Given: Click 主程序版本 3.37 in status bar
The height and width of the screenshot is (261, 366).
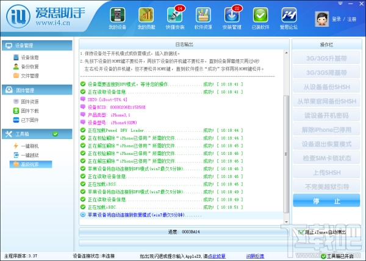Looking at the screenshot, I should (x=21, y=256).
